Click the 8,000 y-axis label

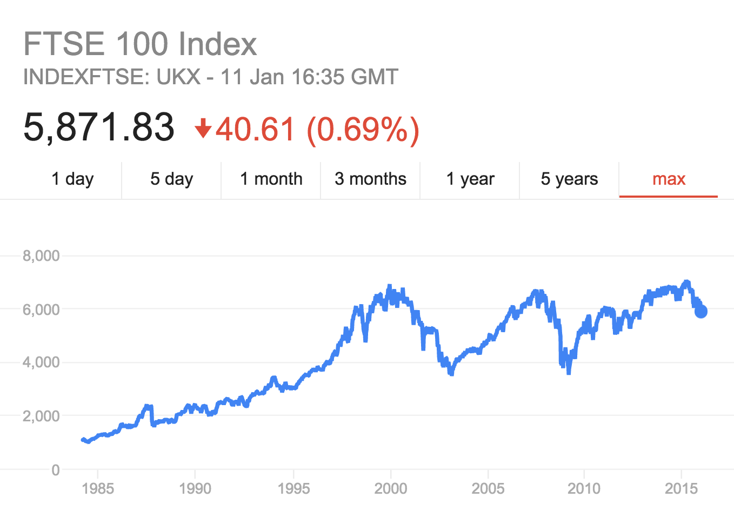[x=41, y=255]
